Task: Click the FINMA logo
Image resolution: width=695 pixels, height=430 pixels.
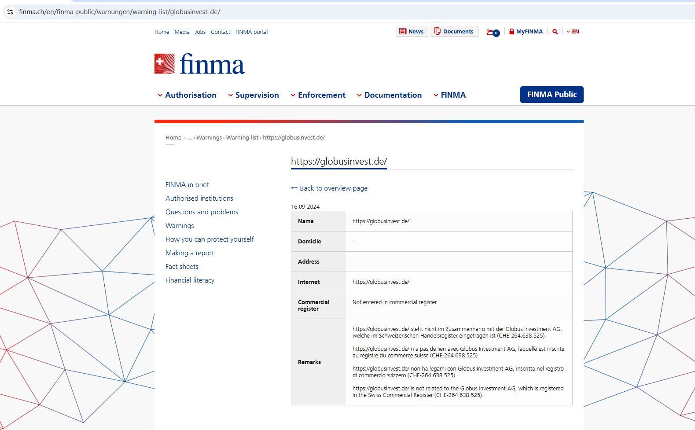Action: [x=199, y=64]
